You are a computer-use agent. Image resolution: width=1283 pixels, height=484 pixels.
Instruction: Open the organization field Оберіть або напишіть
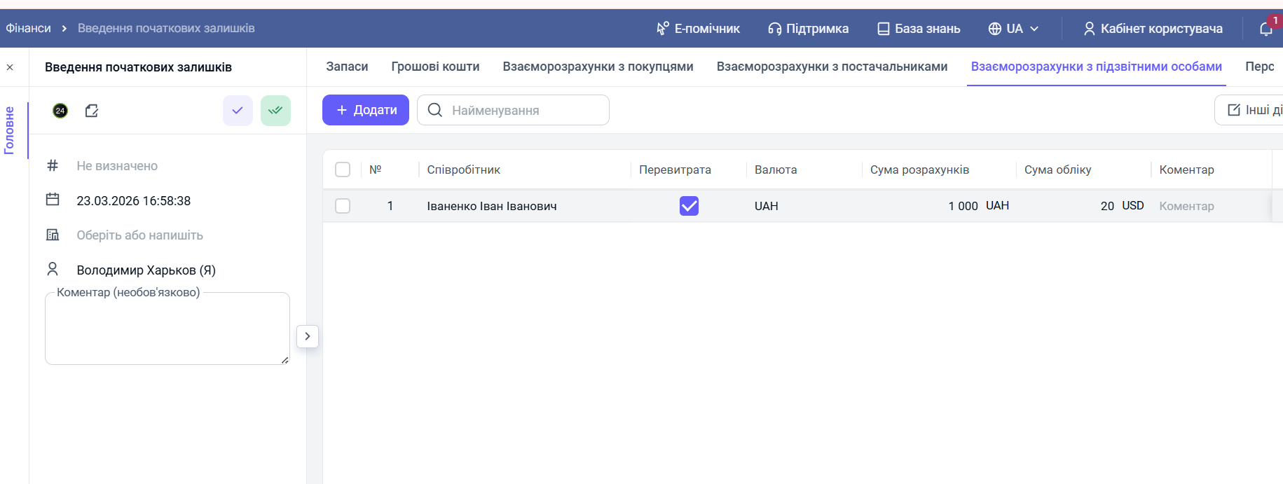click(140, 235)
